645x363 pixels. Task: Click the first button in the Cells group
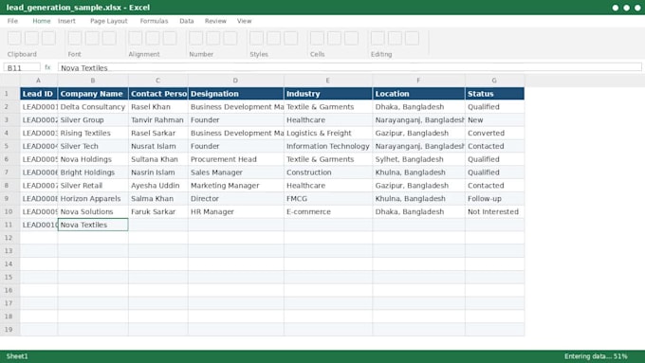[x=317, y=38]
